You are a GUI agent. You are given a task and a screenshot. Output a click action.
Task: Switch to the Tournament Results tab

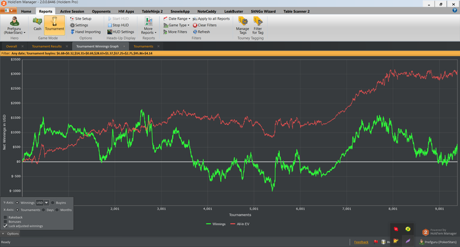(x=47, y=47)
